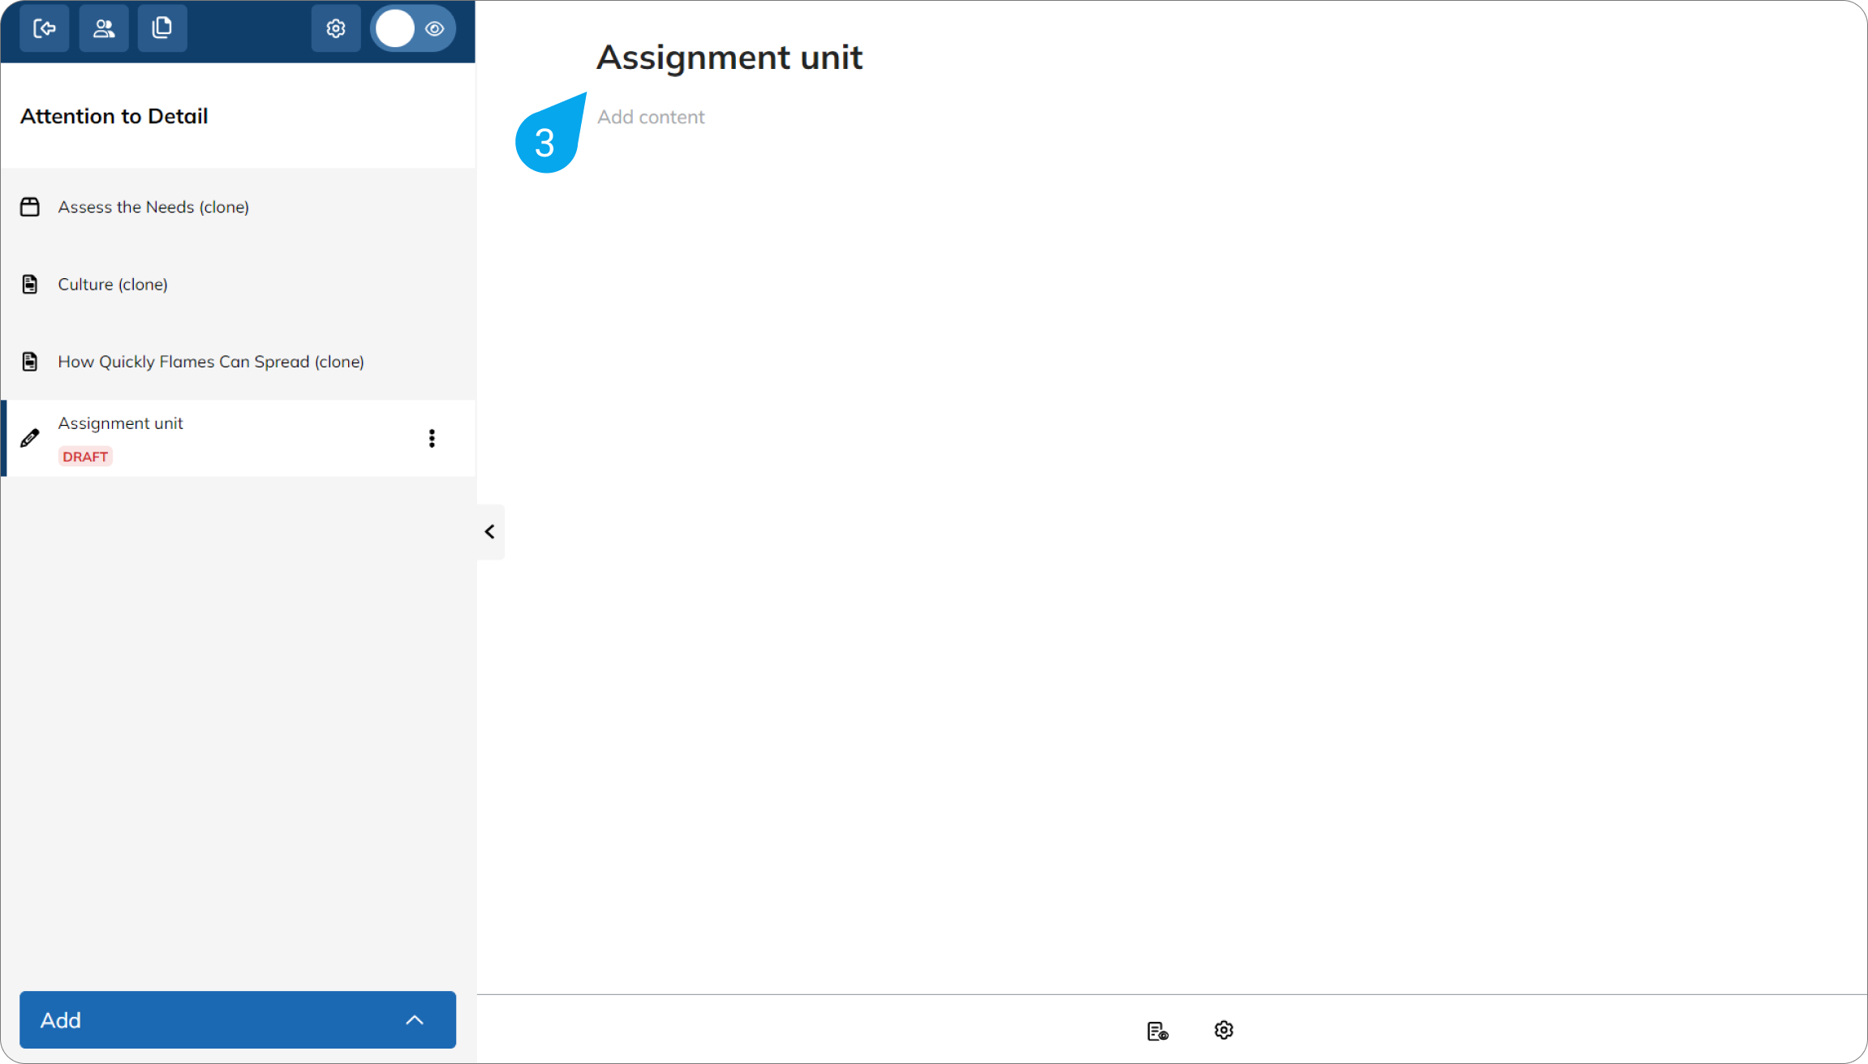Click the pencil icon next to Assignment unit
1868x1064 pixels.
[30, 438]
